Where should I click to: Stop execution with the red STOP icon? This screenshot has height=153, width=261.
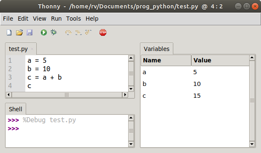103,32
